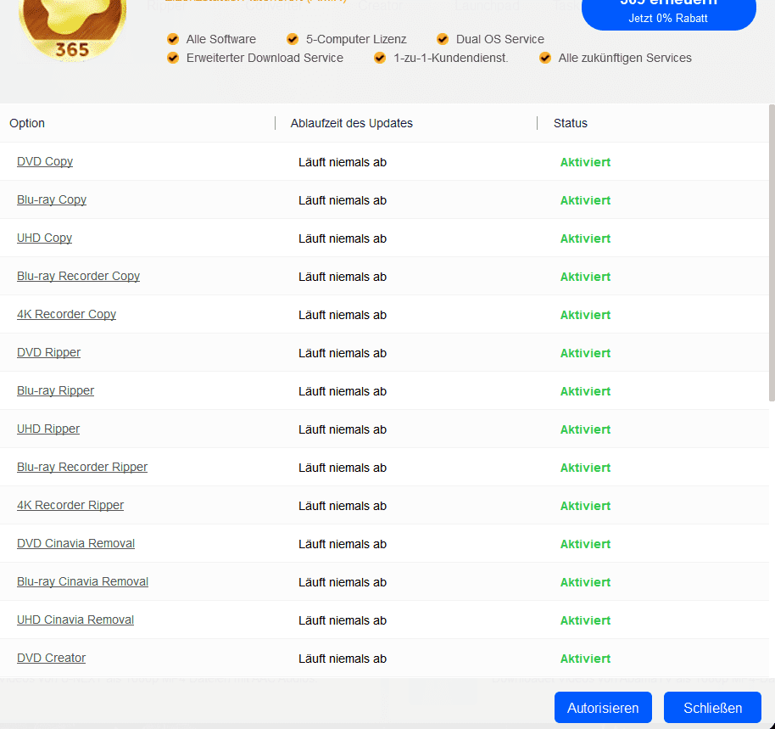Click the Ablaufzeit des Updates column header
The height and width of the screenshot is (729, 775).
point(351,123)
